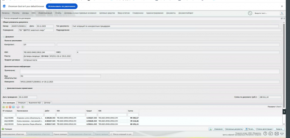Click the green refresh icon in the postings toolbar
This screenshot has height=138, width=290.
(23, 107)
